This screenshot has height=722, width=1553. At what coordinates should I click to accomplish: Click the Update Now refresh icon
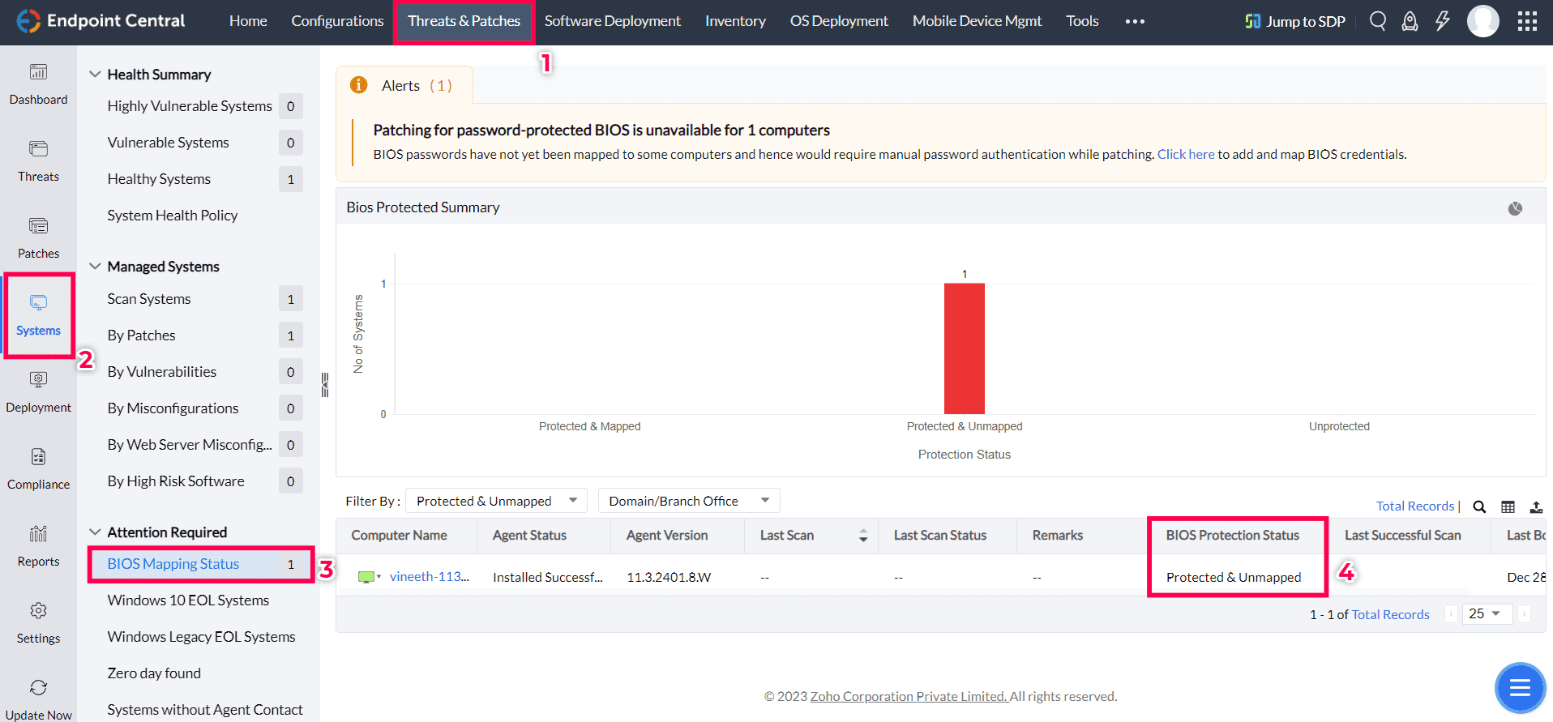coord(38,688)
